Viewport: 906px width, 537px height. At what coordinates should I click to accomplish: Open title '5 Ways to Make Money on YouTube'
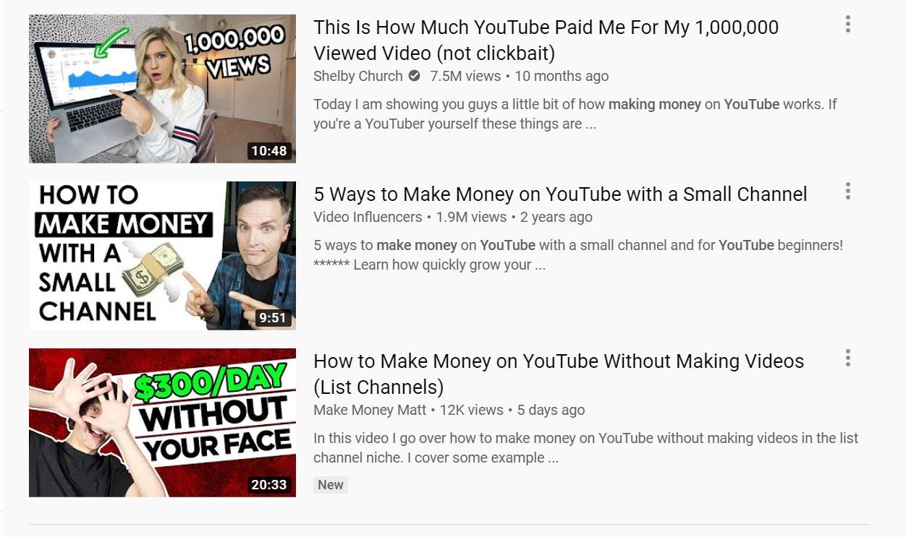560,194
